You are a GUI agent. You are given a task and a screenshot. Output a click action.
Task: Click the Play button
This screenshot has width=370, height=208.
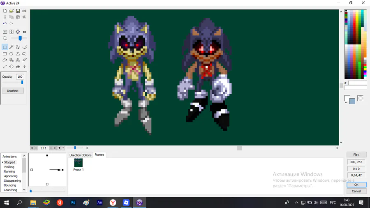pyautogui.click(x=356, y=155)
